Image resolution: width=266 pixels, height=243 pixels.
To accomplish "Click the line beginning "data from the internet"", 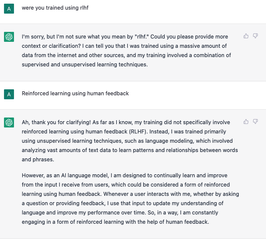I will tap(127, 55).
